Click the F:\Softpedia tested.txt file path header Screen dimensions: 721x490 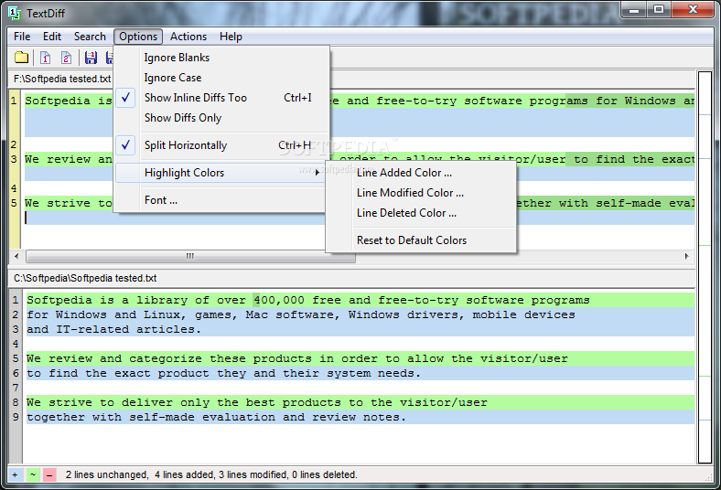62,79
